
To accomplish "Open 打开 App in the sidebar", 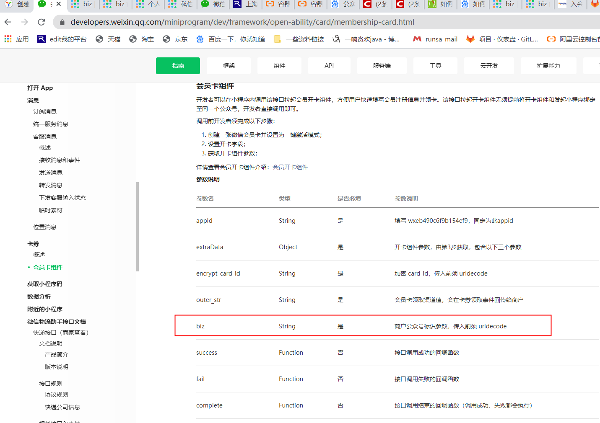I will (40, 88).
